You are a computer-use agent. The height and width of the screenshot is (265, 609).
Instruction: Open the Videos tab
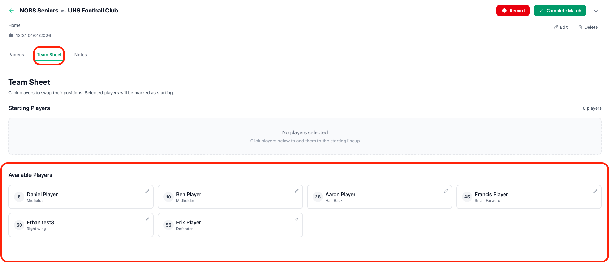[17, 55]
